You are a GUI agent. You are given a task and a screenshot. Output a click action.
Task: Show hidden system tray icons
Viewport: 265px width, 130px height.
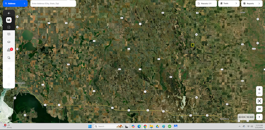point(239,126)
